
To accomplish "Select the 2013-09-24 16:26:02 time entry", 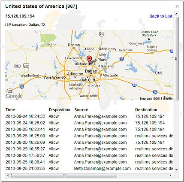I will point(25,123).
